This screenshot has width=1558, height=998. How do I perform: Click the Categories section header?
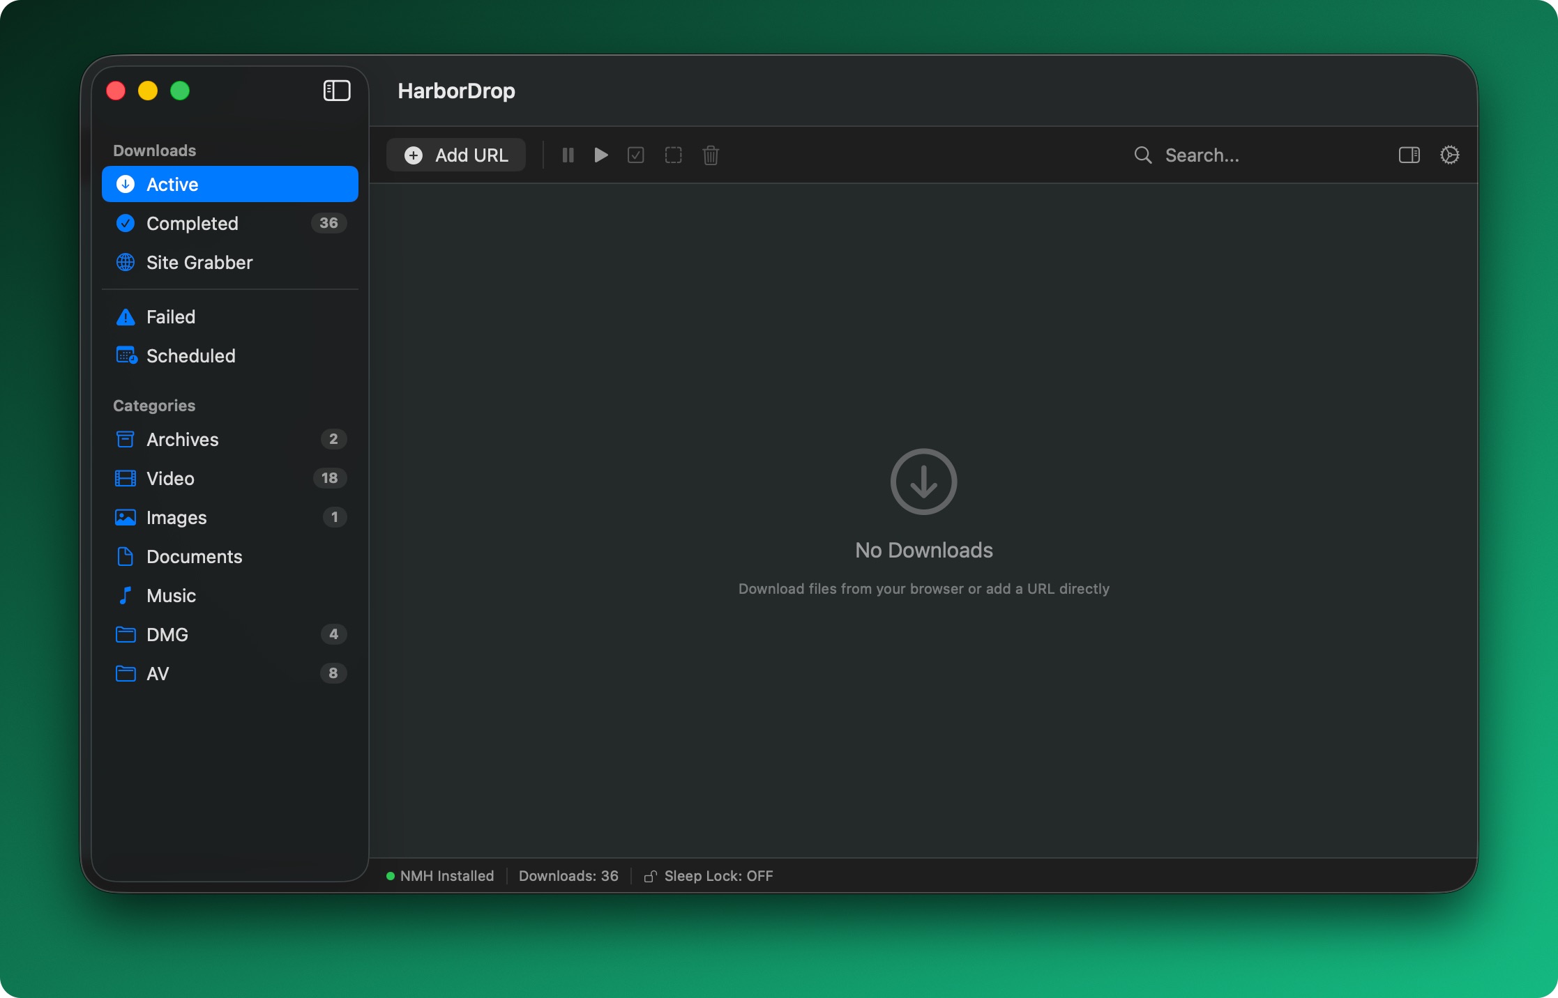(x=154, y=406)
